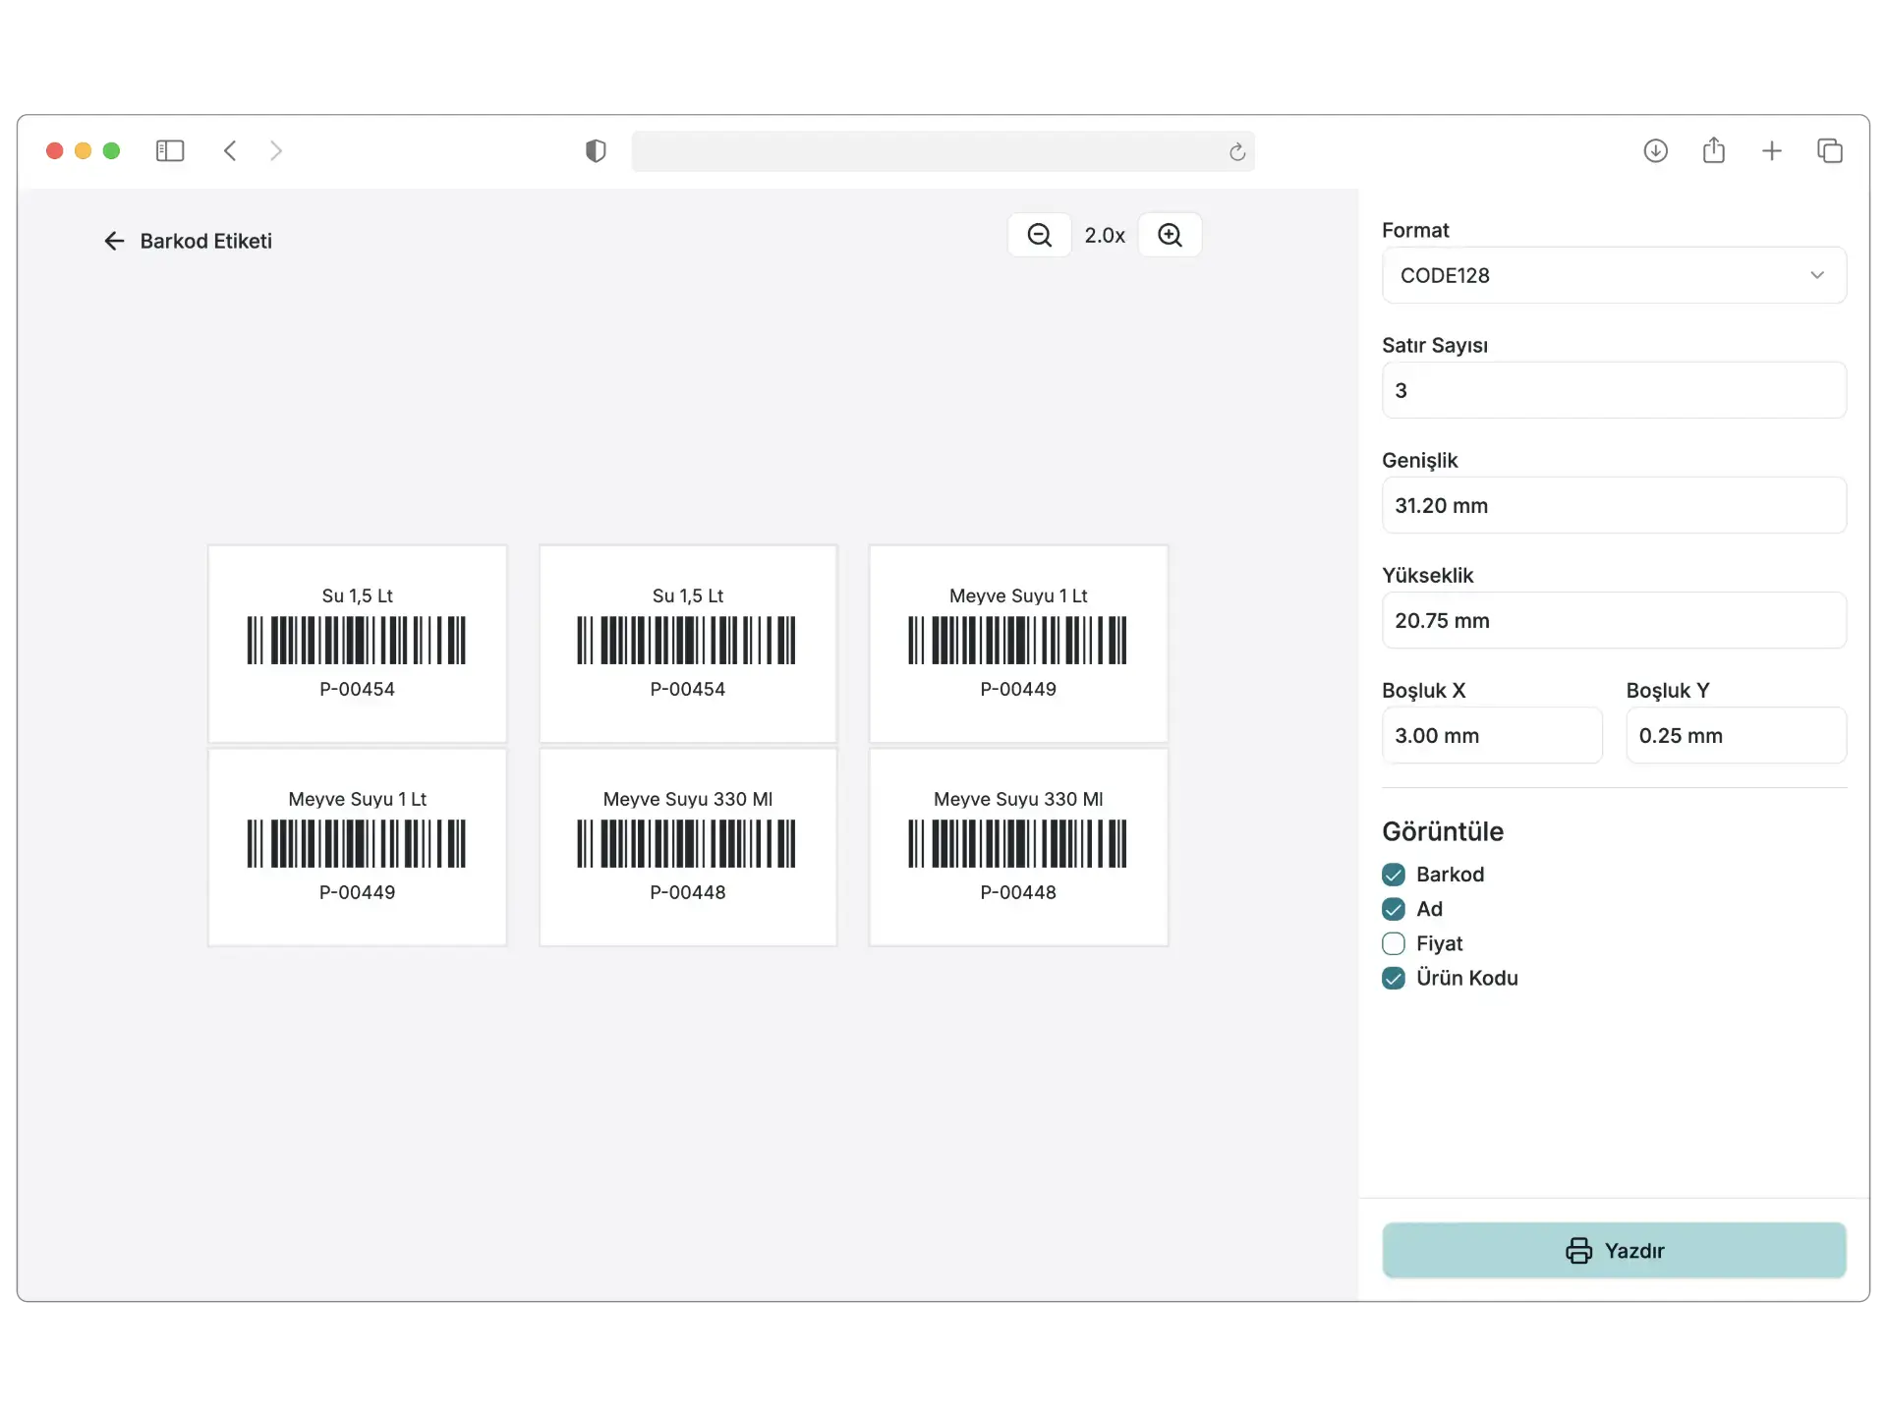Click the Genişlik 31.20 mm field
This screenshot has height=1415, width=1887.
pyautogui.click(x=1613, y=505)
